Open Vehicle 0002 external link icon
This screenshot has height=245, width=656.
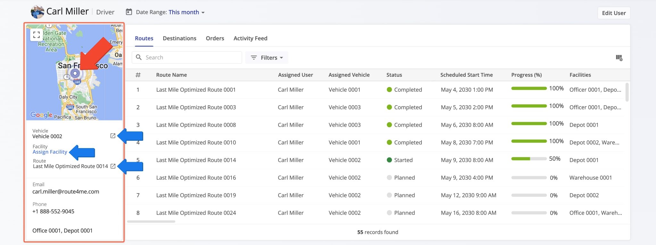[x=113, y=136]
